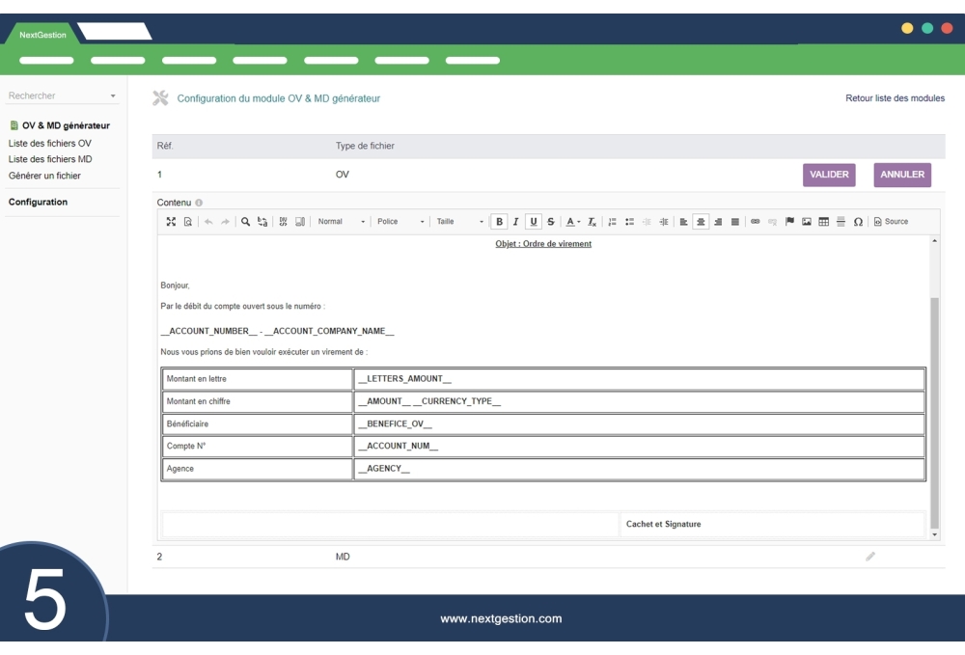
Task: Apply italic formatting
Action: (516, 221)
